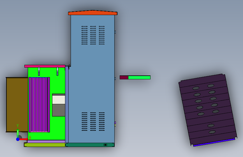This screenshot has width=243, height=157.
Task: Click the purple radiator fin panel
Action: [x=39, y=105]
